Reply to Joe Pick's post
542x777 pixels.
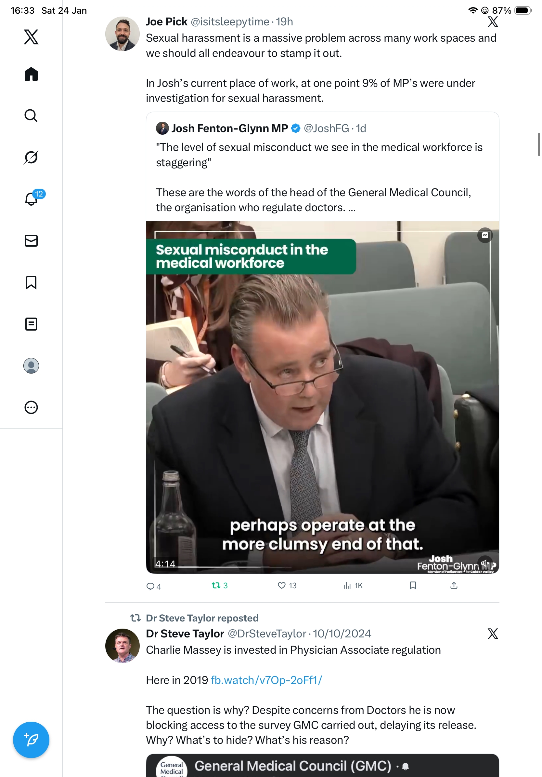[153, 586]
